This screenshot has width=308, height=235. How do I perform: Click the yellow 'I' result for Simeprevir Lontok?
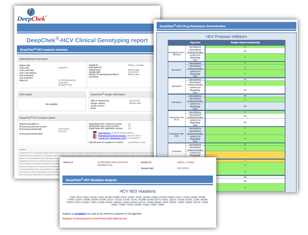tap(245, 155)
